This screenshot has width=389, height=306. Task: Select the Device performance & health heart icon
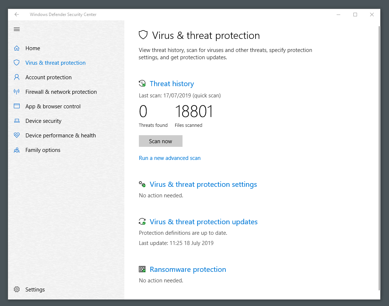[x=17, y=136]
